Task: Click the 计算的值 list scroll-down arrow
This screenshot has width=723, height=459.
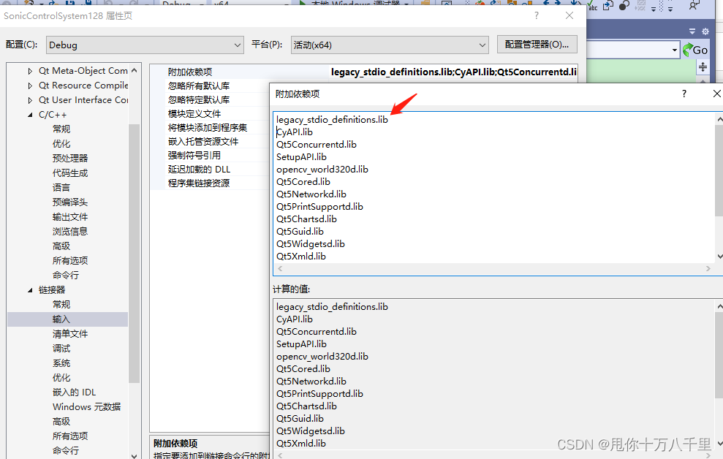Action: click(x=720, y=444)
